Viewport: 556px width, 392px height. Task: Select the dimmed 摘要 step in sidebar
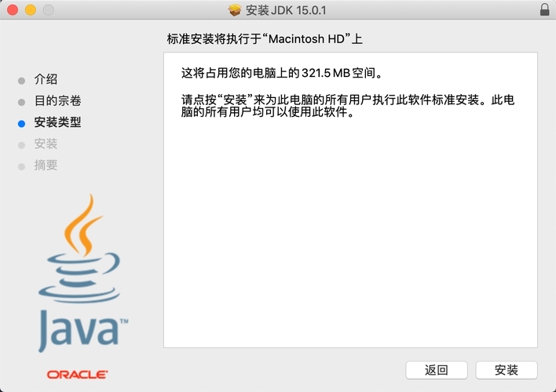46,165
